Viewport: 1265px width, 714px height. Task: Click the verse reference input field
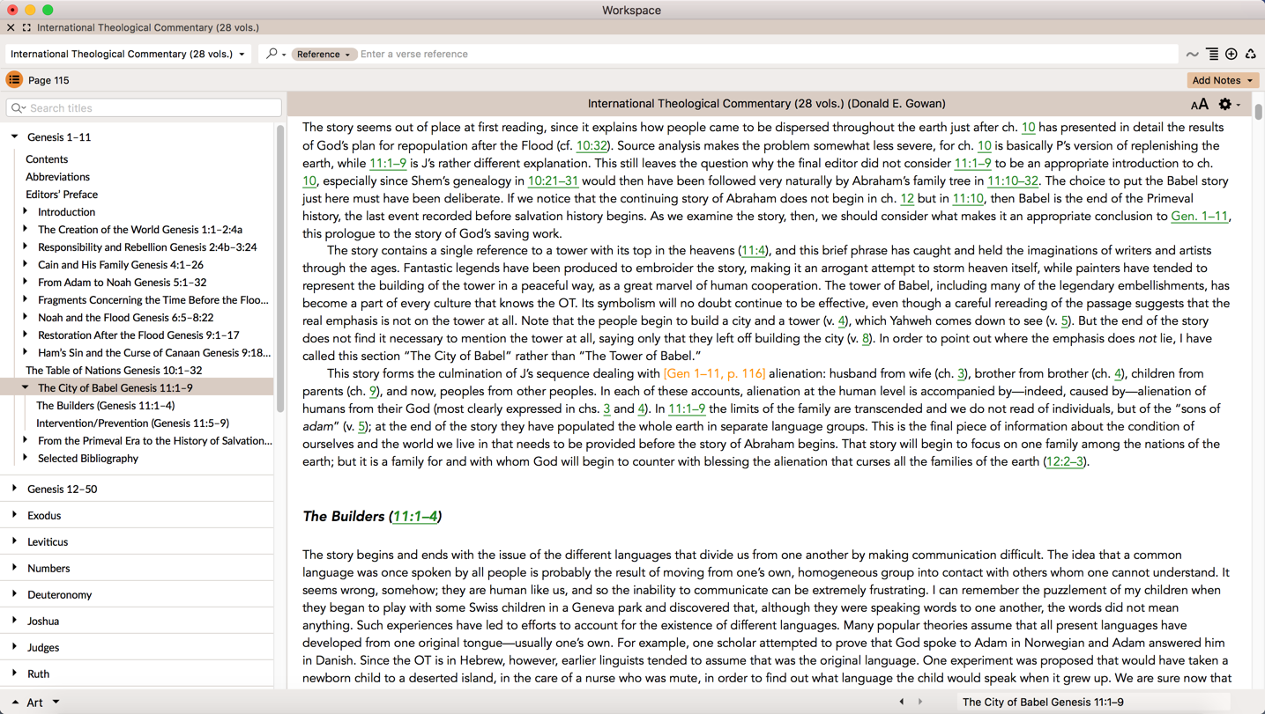tap(767, 55)
